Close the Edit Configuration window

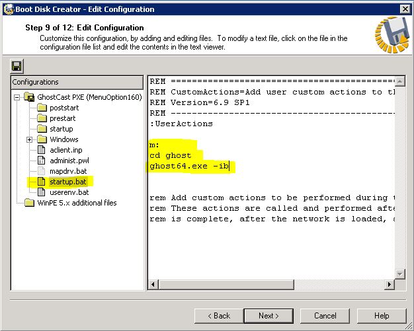click(405, 9)
